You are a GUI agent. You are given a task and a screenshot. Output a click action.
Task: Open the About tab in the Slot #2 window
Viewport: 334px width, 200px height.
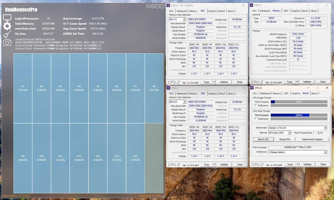231,94
